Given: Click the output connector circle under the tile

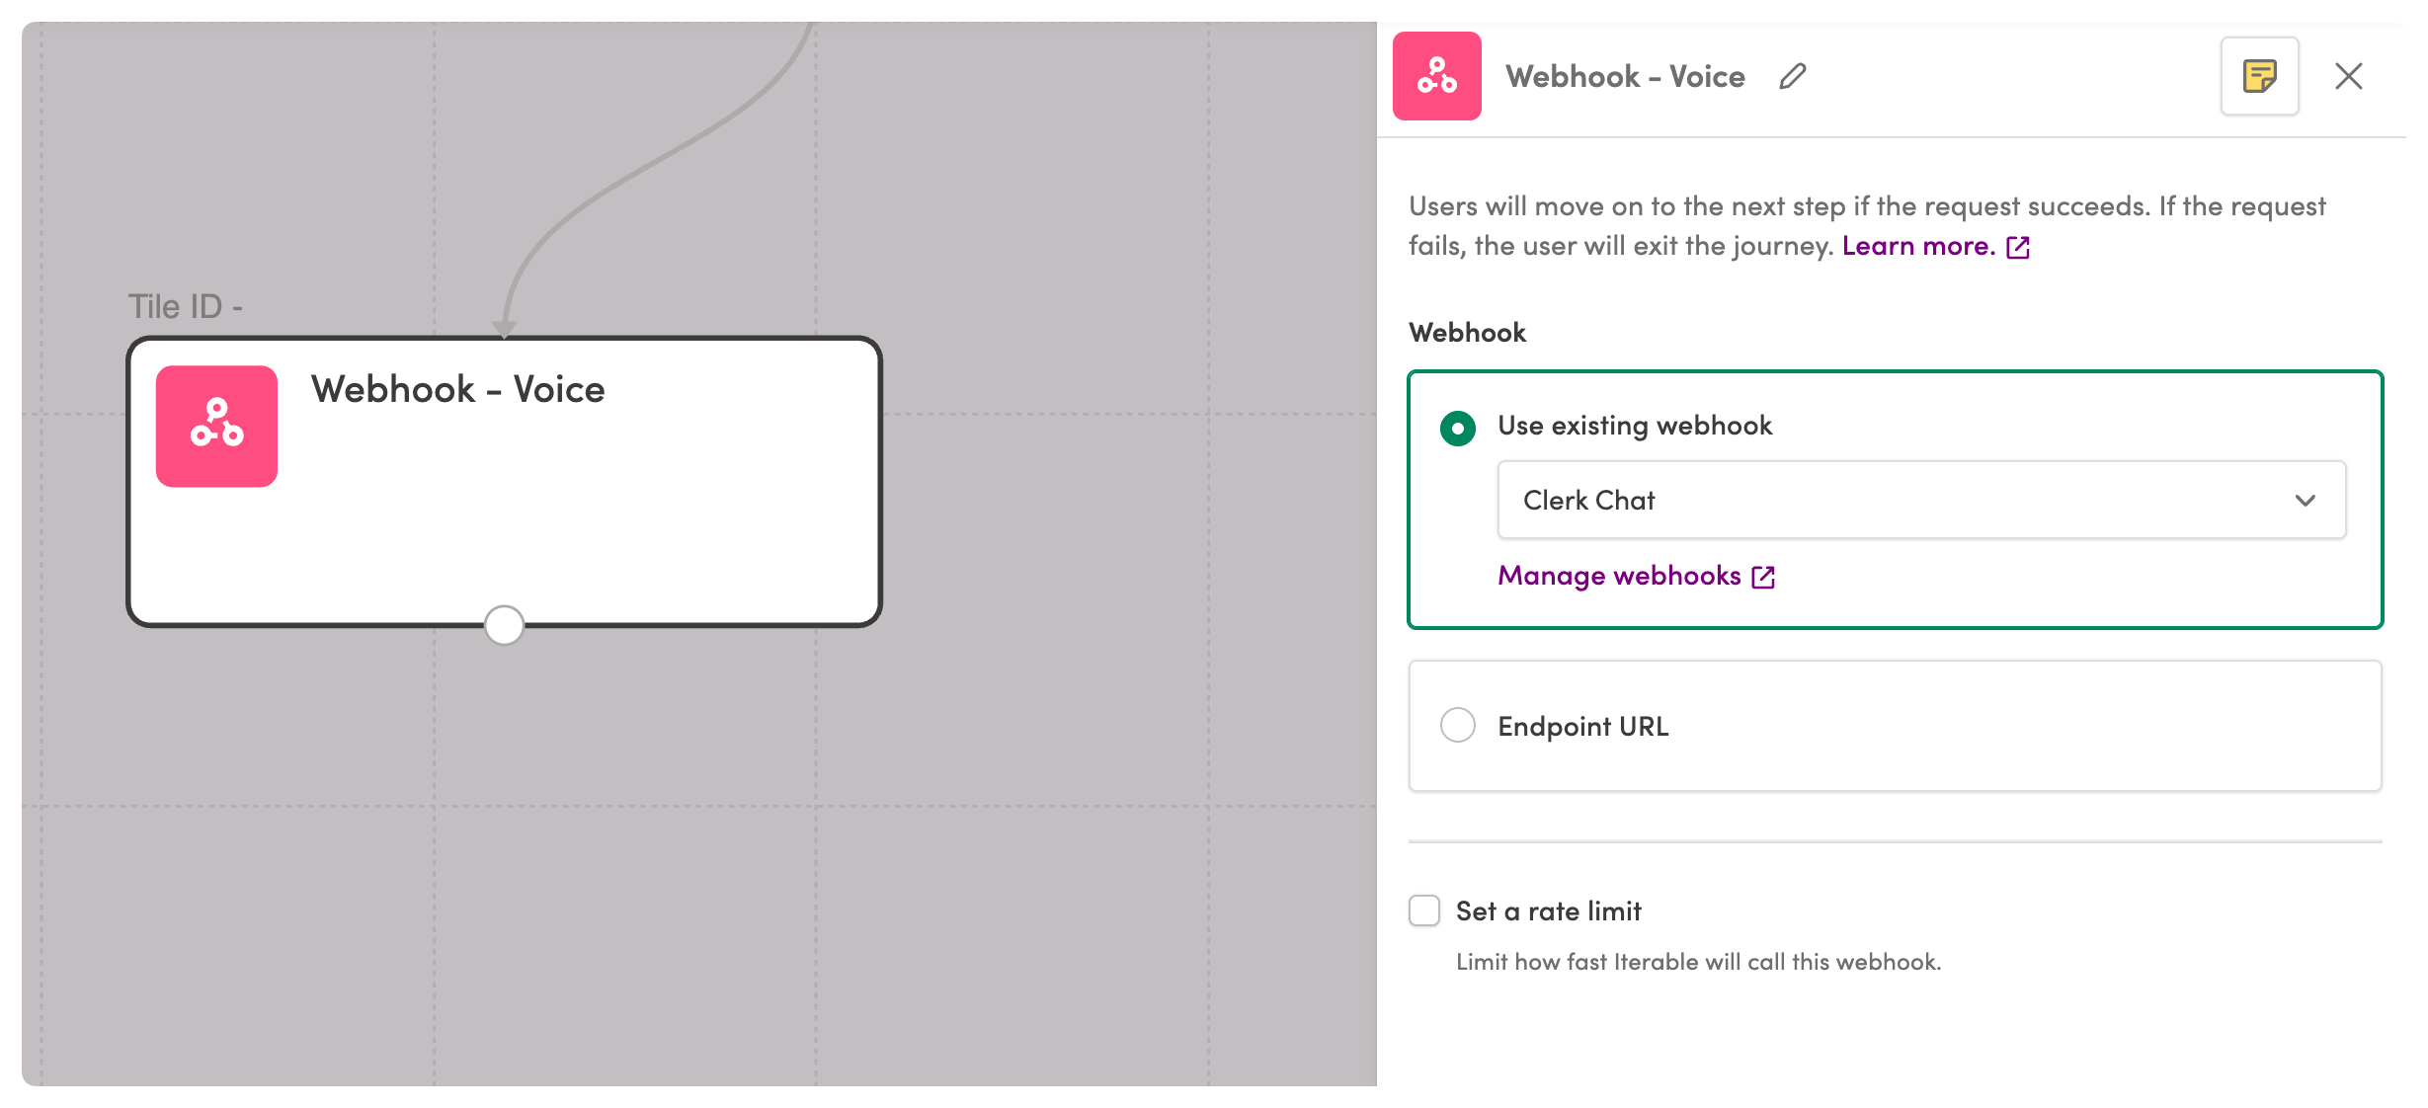Looking at the screenshot, I should click(x=504, y=625).
